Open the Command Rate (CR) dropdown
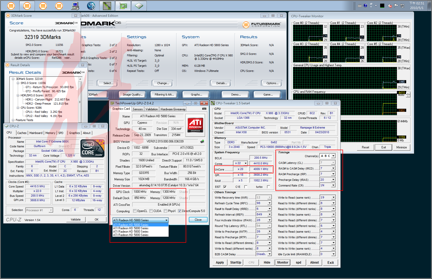This screenshot has height=279, width=432. point(333,185)
